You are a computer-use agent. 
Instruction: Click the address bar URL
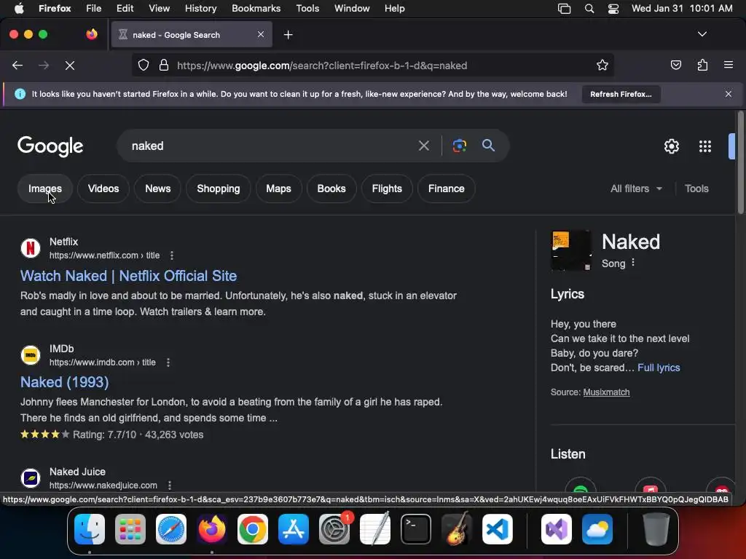(x=322, y=66)
